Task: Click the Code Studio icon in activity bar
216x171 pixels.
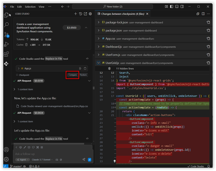Action: coord(6,64)
